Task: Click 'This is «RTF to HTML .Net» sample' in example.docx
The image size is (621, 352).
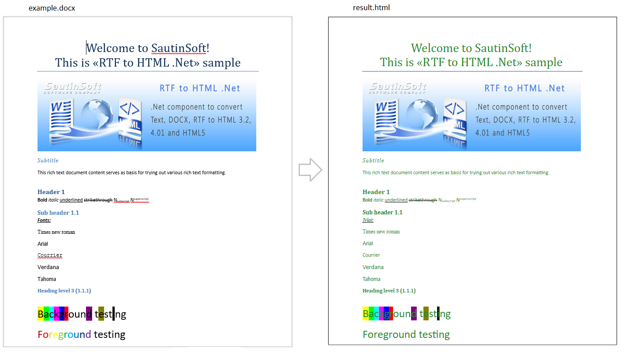Action: [x=148, y=63]
